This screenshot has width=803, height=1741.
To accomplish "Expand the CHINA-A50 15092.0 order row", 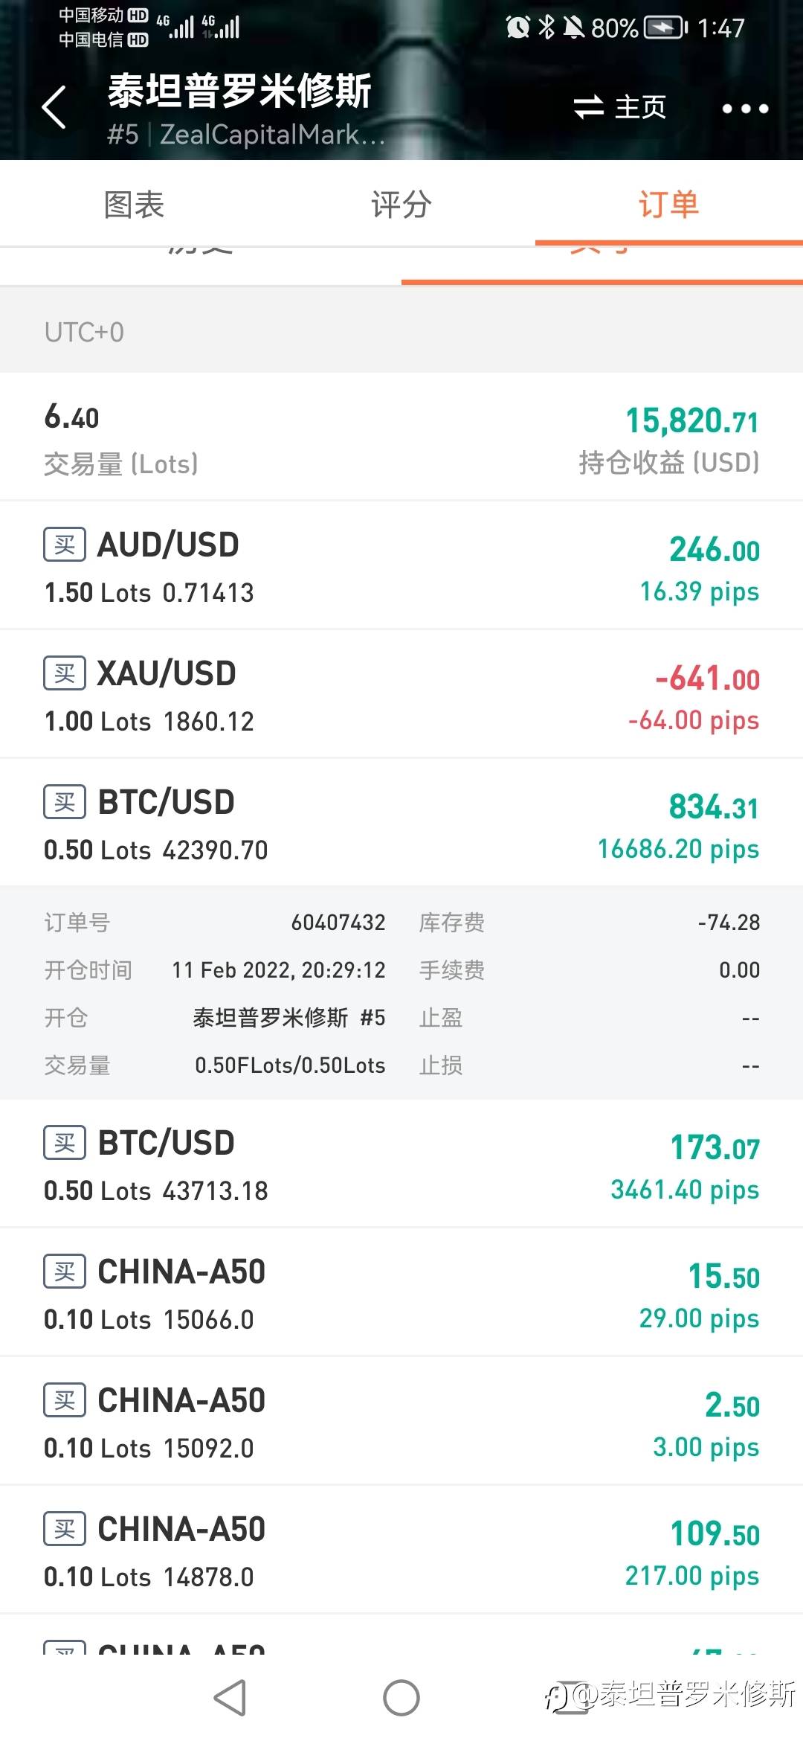I will tap(401, 1421).
